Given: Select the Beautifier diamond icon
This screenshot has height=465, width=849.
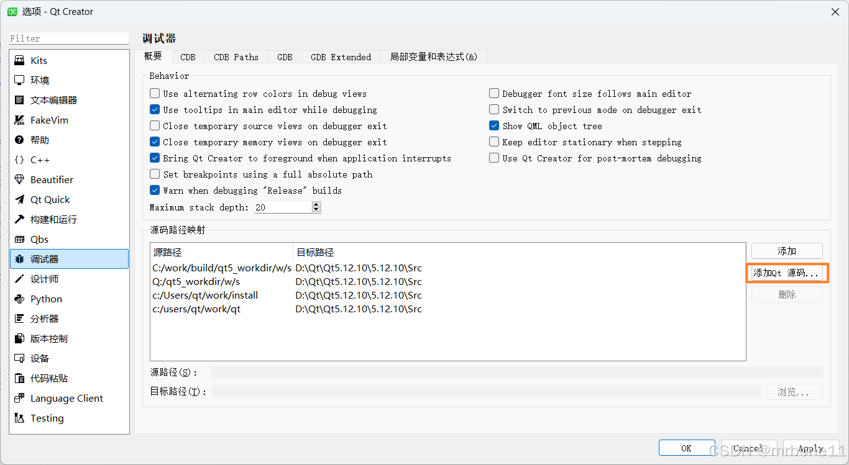Looking at the screenshot, I should 19,179.
